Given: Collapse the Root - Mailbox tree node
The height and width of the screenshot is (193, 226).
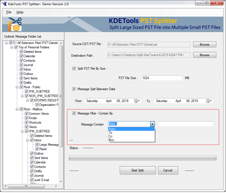Looking at the screenshot, I should [17, 109].
